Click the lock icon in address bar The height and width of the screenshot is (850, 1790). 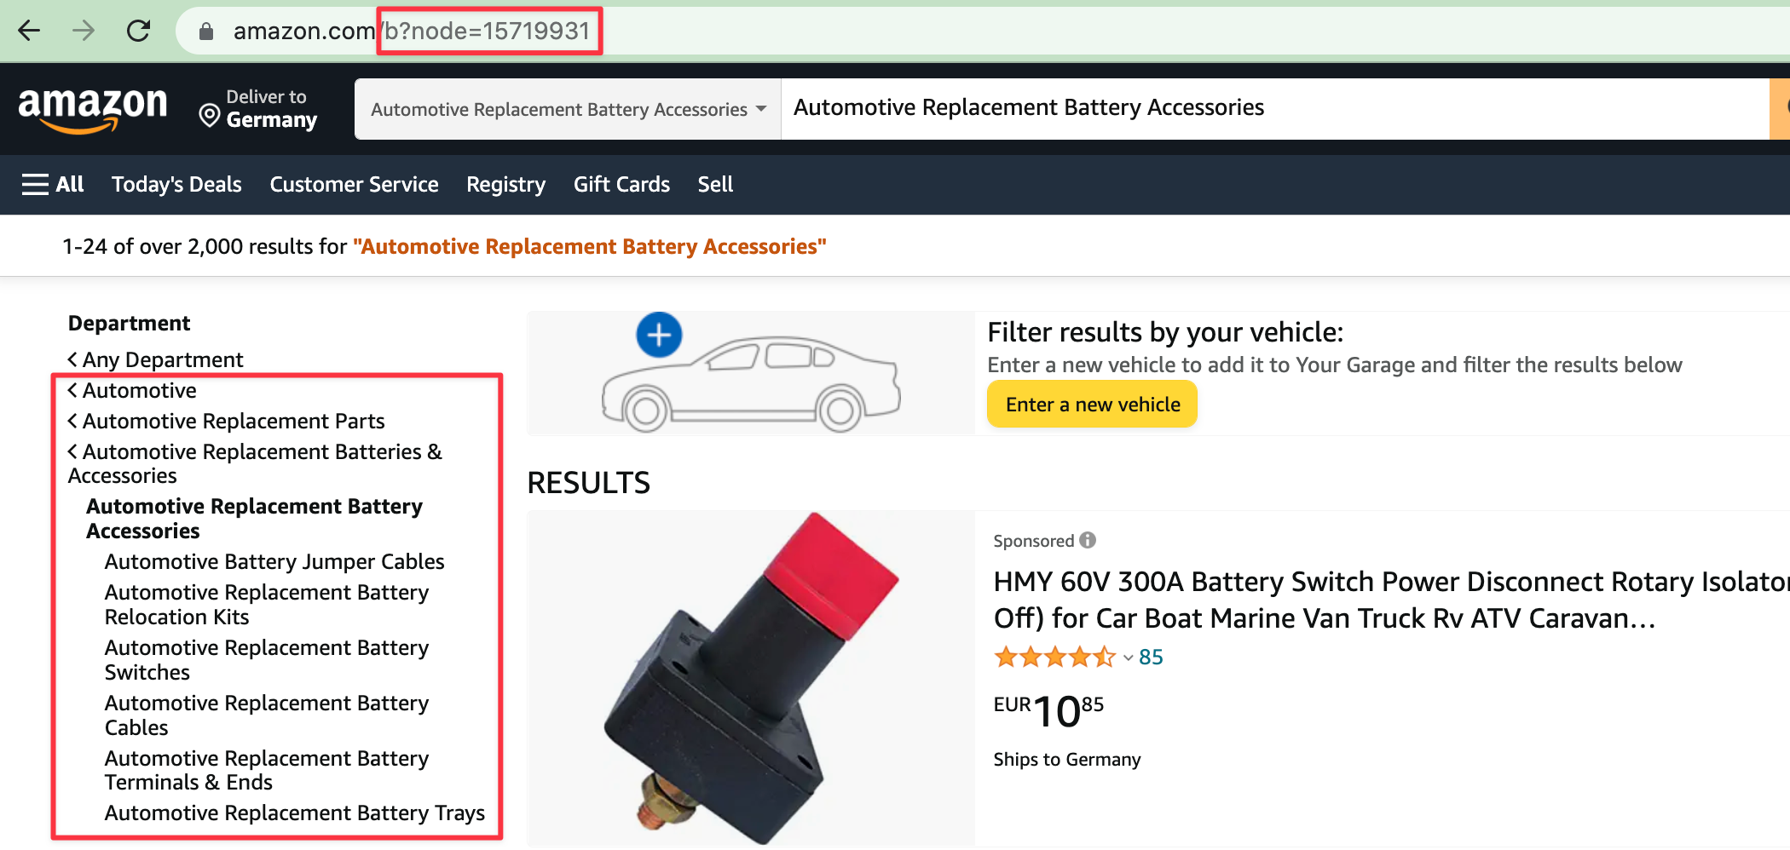pyautogui.click(x=205, y=32)
